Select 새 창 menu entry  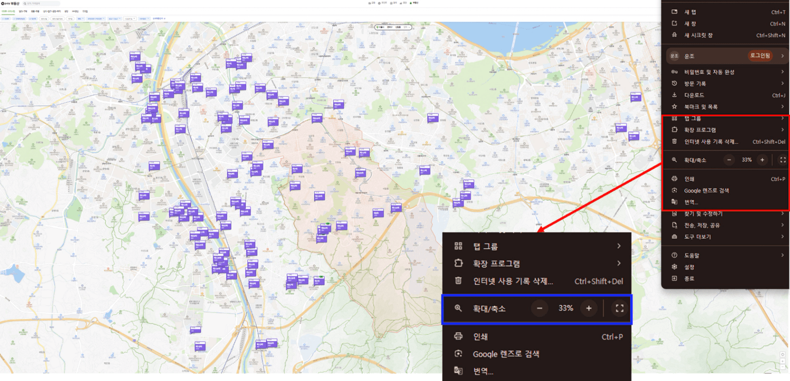(x=690, y=23)
